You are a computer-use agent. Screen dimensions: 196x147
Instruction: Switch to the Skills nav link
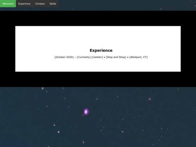point(53,4)
